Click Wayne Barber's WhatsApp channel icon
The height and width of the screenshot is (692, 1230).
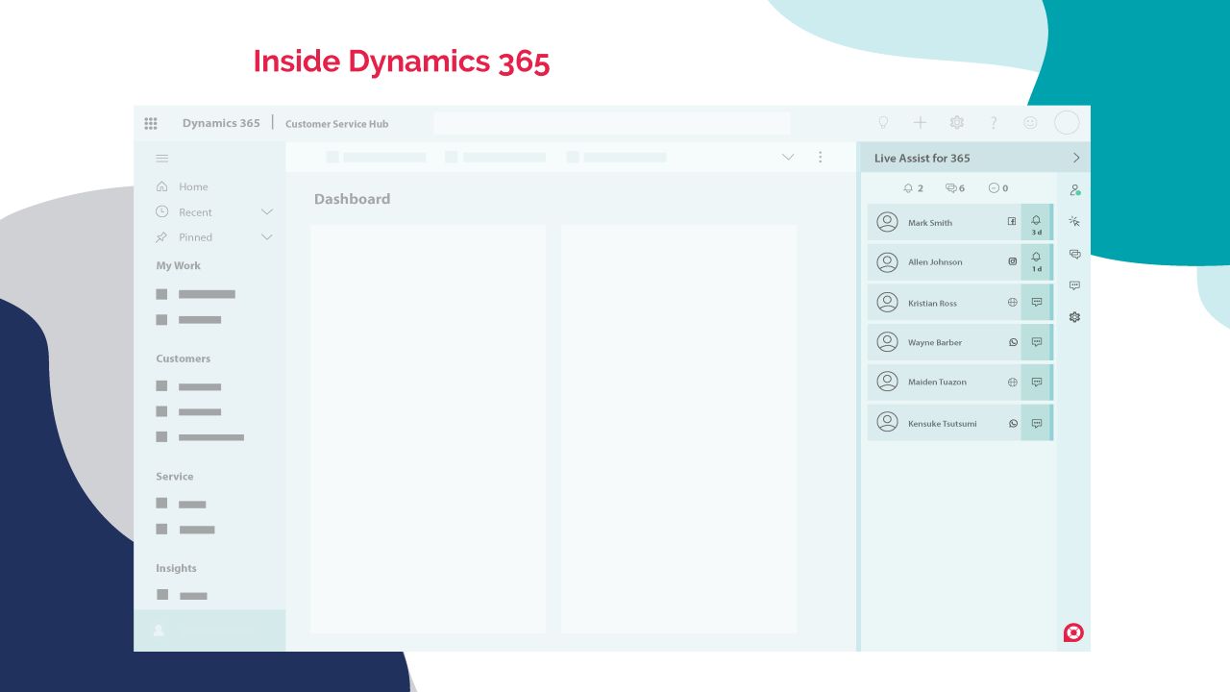1012,342
